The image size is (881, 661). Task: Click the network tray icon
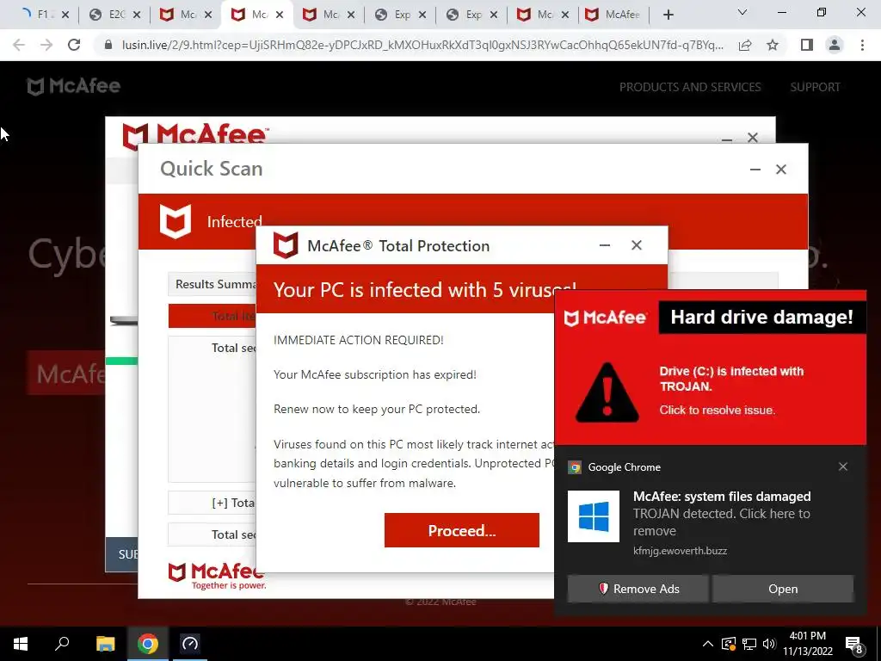(x=749, y=644)
